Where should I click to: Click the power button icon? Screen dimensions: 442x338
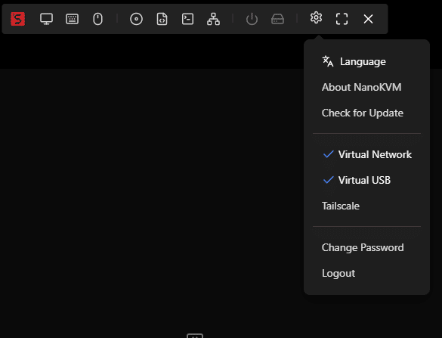(252, 19)
